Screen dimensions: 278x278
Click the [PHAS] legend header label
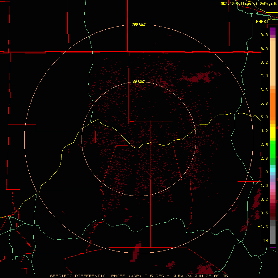point(261,21)
